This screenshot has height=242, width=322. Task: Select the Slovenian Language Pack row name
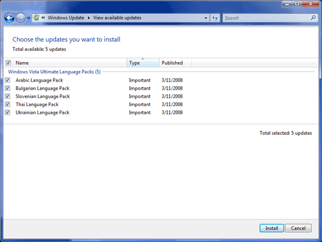tap(43, 96)
